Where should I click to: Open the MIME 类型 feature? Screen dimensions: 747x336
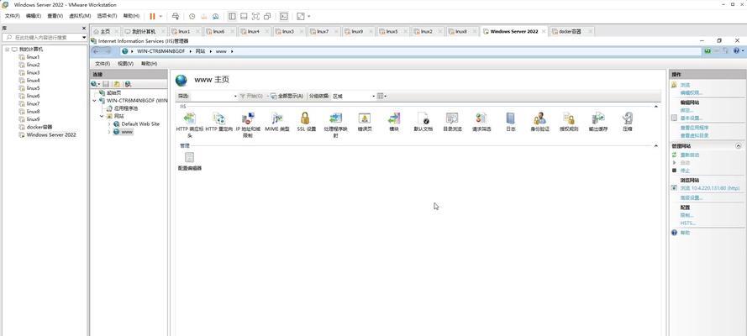pyautogui.click(x=276, y=118)
